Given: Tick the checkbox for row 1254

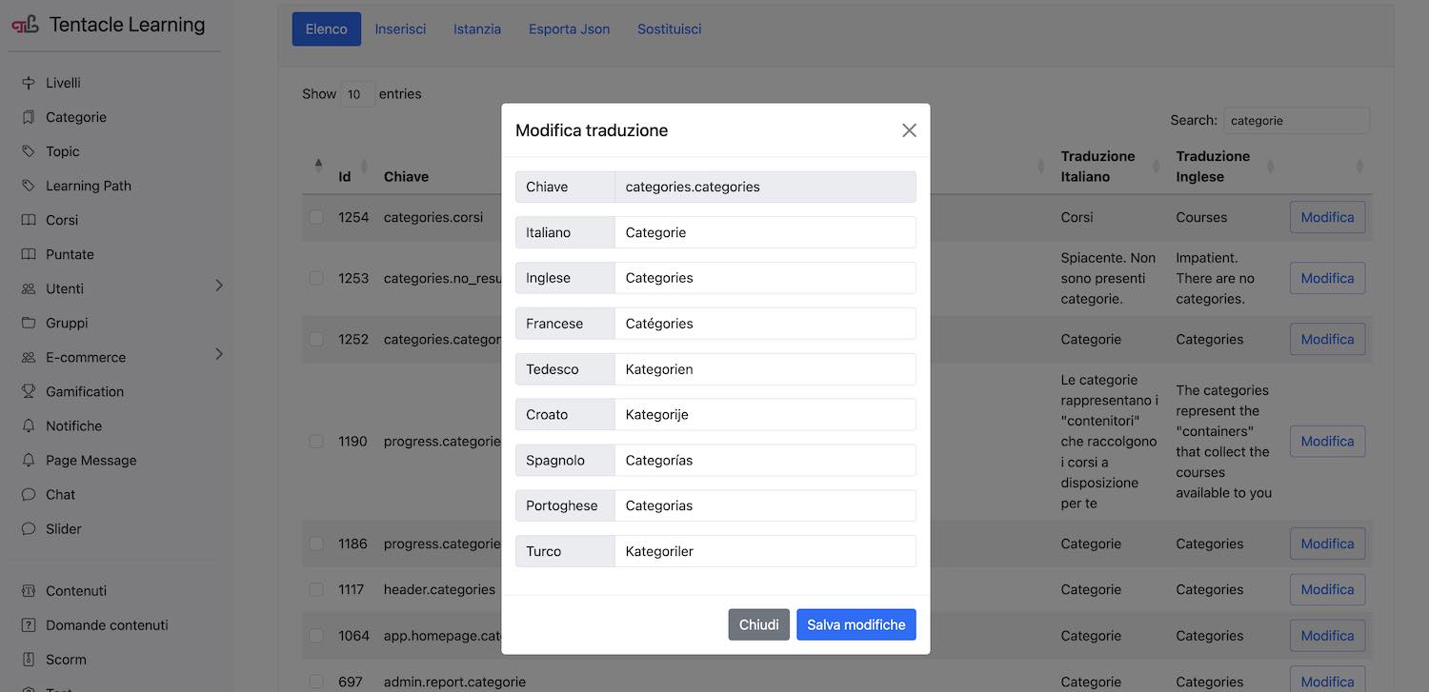Looking at the screenshot, I should 316,217.
